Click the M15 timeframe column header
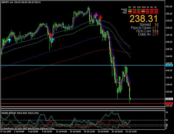Image resolution: width=174 pixels, height=134 pixels. 139,7
